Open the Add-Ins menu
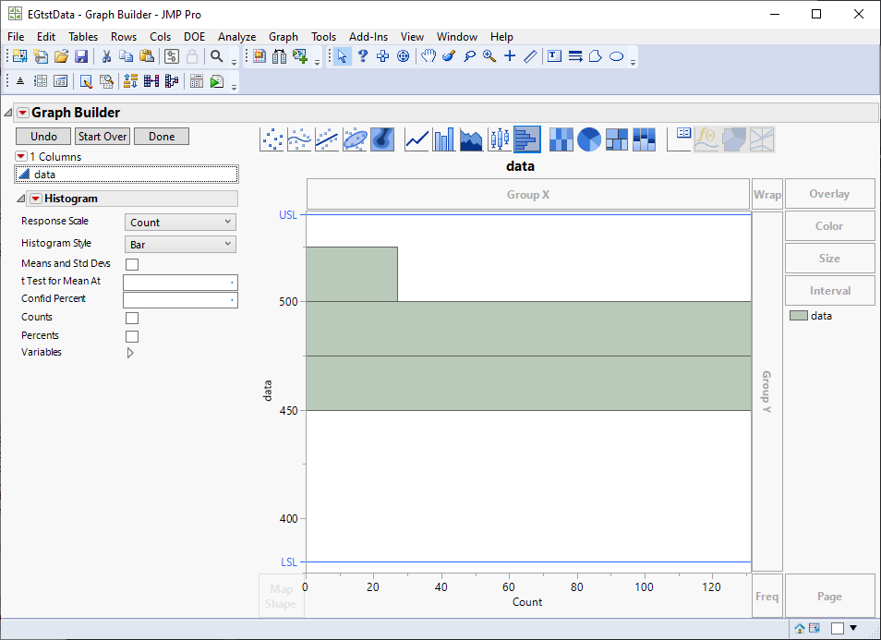This screenshot has height=640, width=881. pyautogui.click(x=368, y=37)
